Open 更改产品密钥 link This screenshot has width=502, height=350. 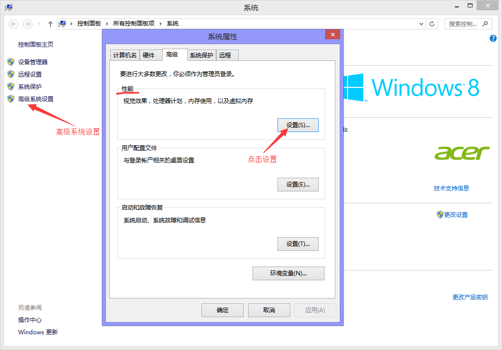click(x=470, y=297)
